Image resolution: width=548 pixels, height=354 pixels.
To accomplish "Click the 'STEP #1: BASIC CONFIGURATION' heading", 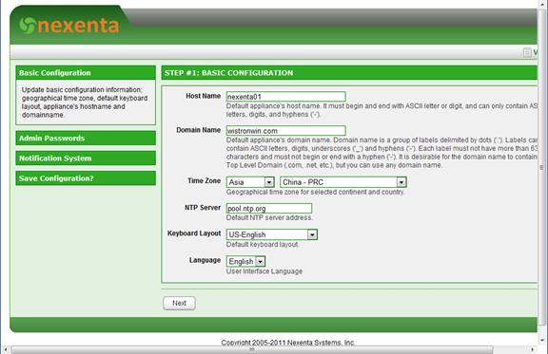I will 229,73.
